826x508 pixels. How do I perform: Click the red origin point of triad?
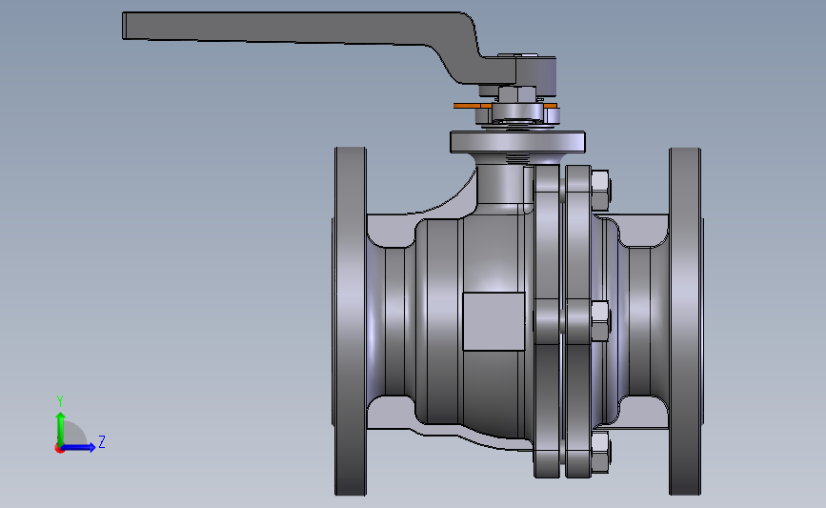coord(59,449)
